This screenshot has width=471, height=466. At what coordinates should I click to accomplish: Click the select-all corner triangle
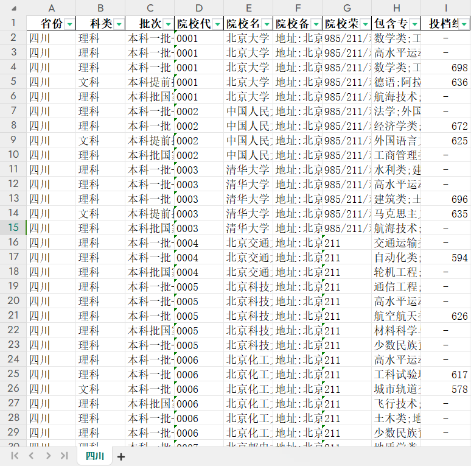13,9
